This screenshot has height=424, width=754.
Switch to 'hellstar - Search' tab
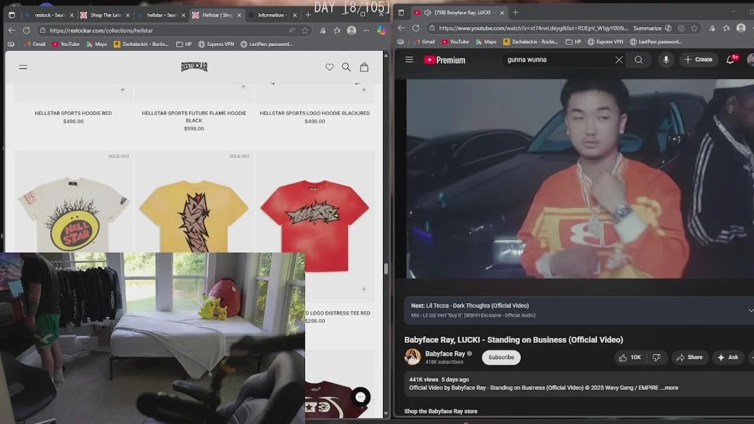click(x=161, y=15)
